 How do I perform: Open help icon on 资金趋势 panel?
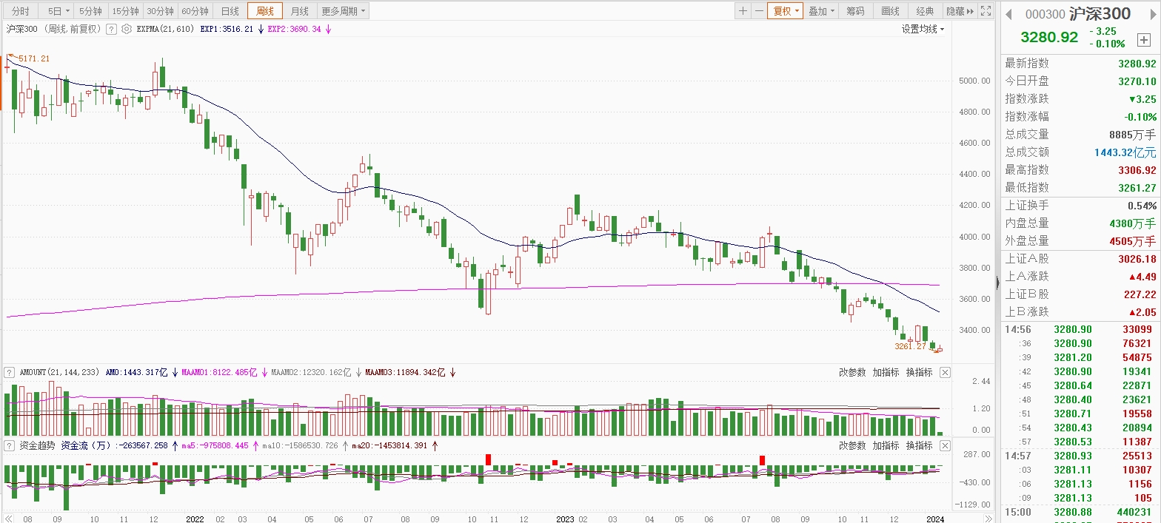pos(10,445)
